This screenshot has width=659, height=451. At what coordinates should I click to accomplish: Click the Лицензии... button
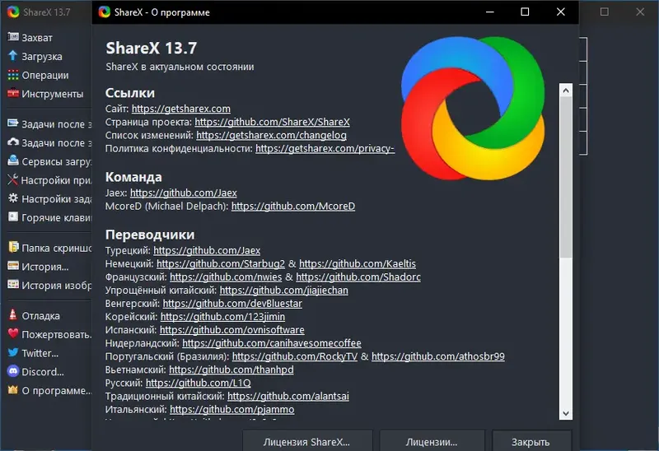[x=432, y=441]
